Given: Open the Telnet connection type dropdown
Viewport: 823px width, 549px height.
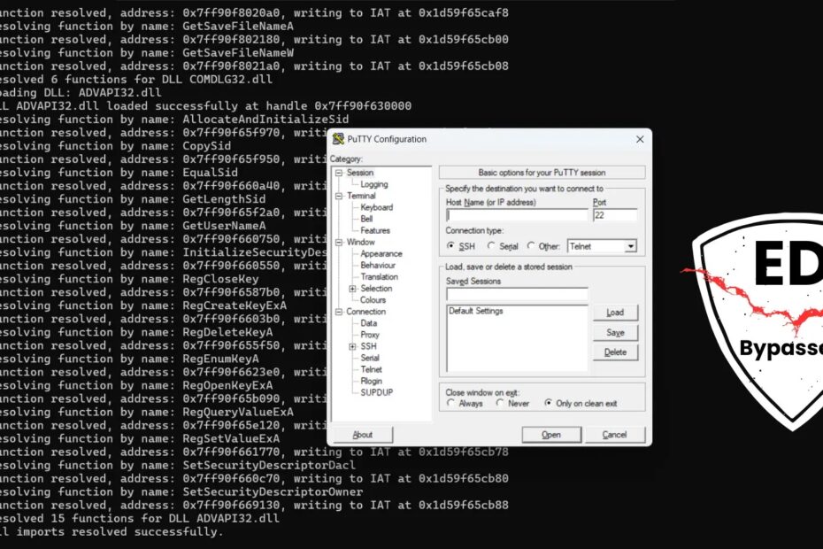Looking at the screenshot, I should pos(630,246).
